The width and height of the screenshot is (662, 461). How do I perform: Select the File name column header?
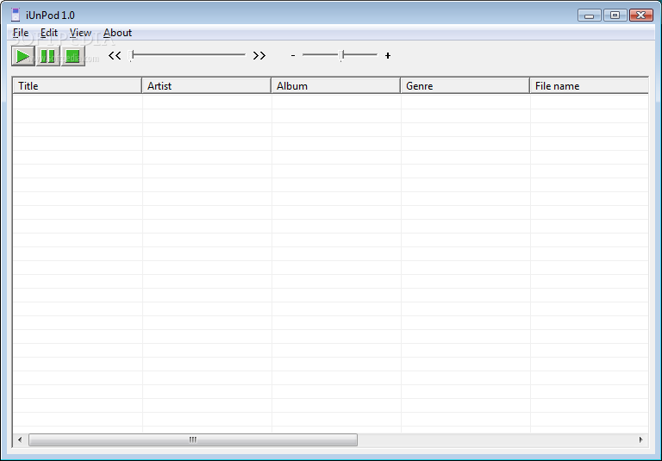(589, 86)
